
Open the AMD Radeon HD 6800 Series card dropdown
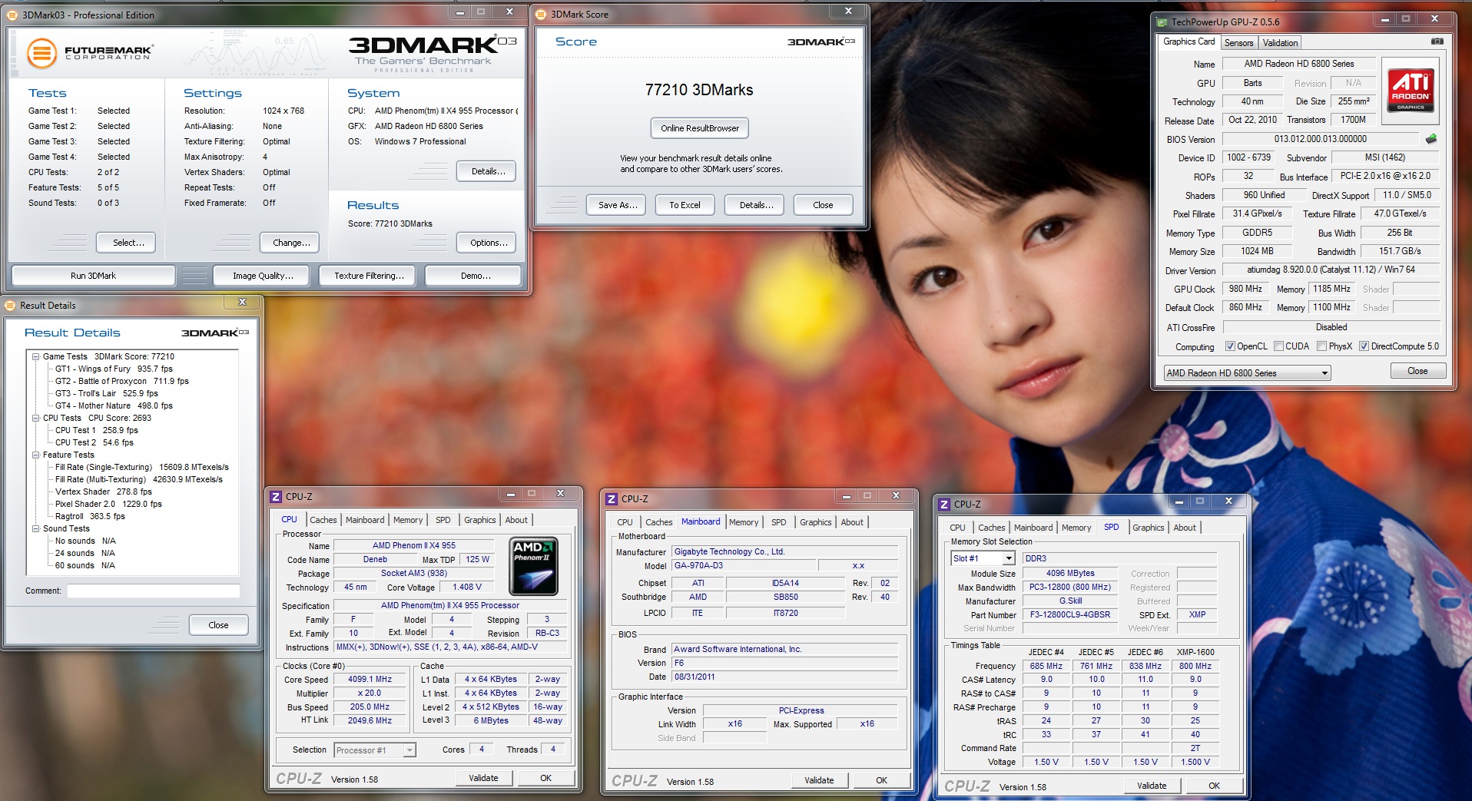tap(1247, 373)
